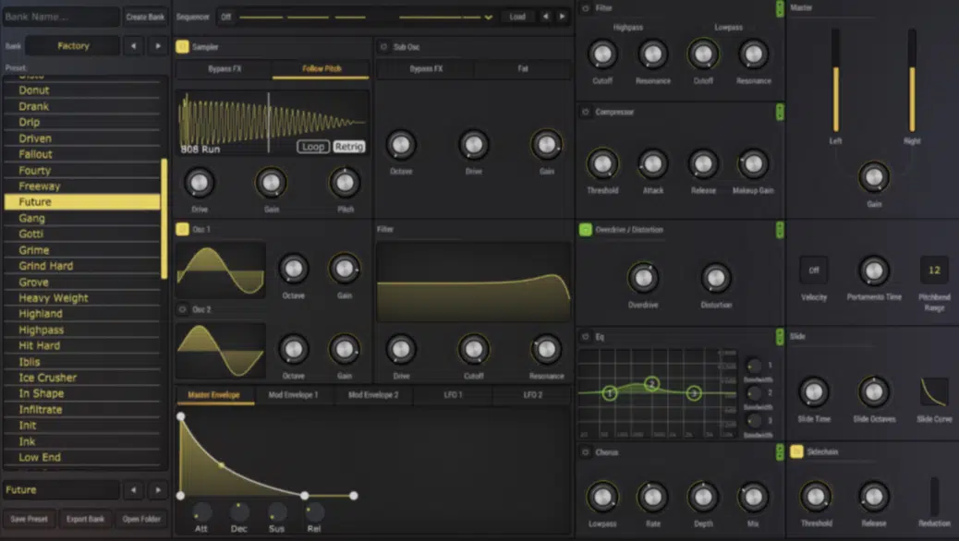Select Sampler Follow Pitch option

(322, 69)
